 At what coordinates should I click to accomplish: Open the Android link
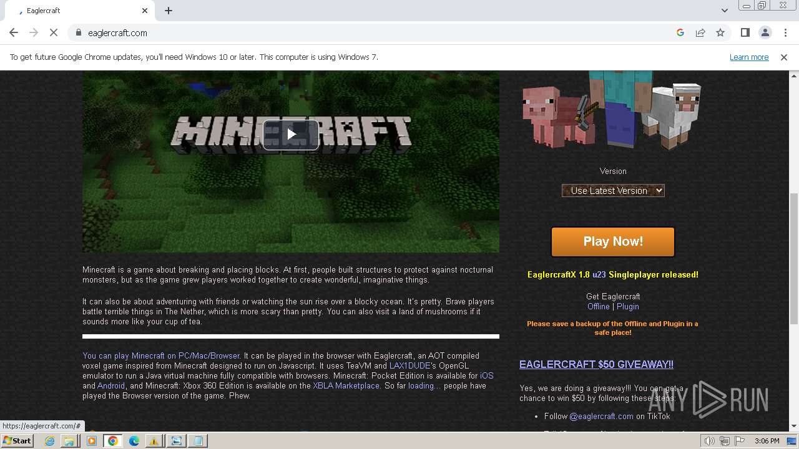click(x=111, y=385)
